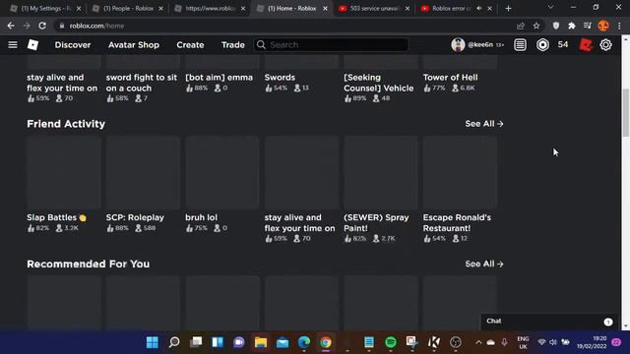Image resolution: width=630 pixels, height=354 pixels.
Task: Open the Chat panel bar
Action: coord(550,322)
